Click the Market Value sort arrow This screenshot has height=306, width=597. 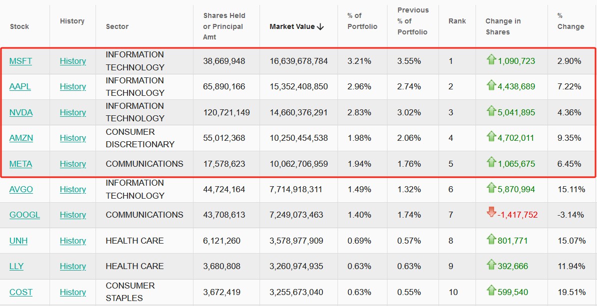(x=320, y=27)
